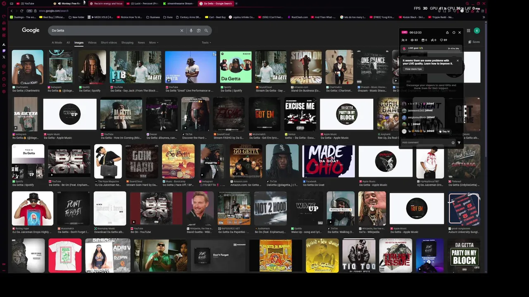529x297 pixels.
Task: Open the Guns bookmark folder
Action: pyautogui.click(x=168, y=17)
